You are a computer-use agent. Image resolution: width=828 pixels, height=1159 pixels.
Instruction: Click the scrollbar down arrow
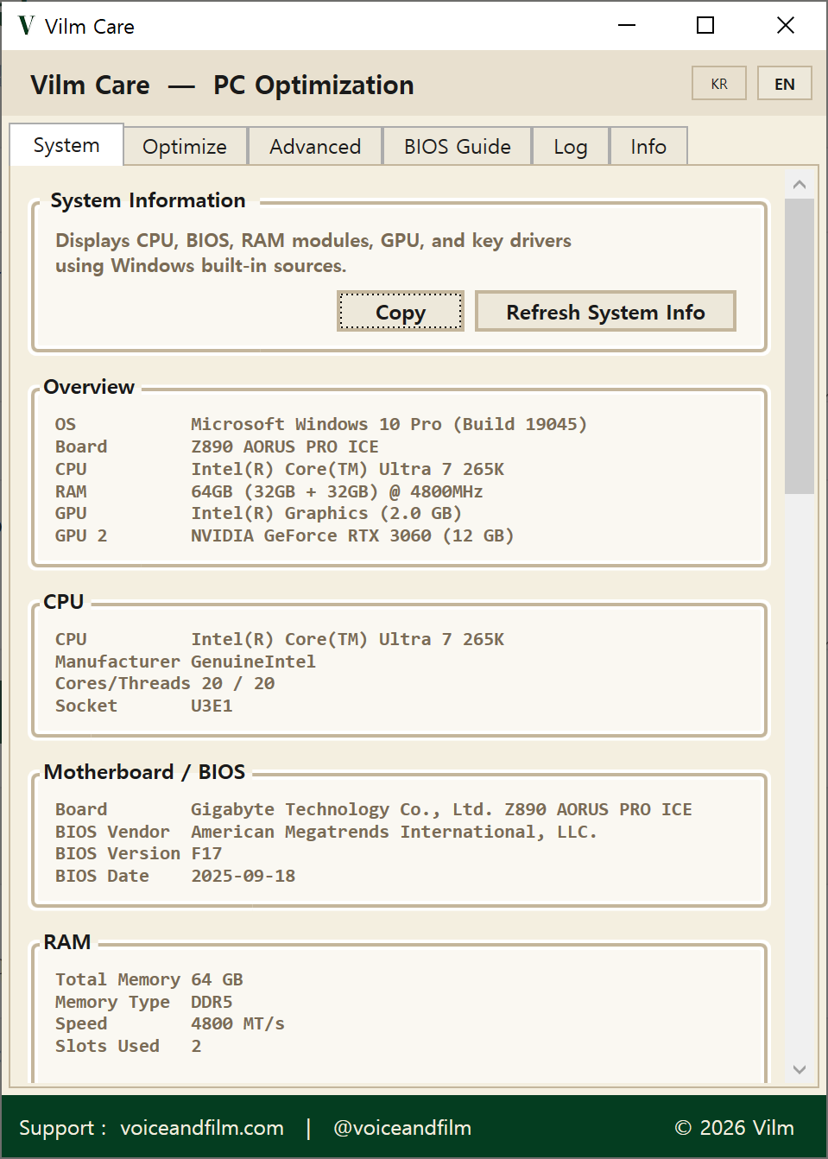(800, 1069)
